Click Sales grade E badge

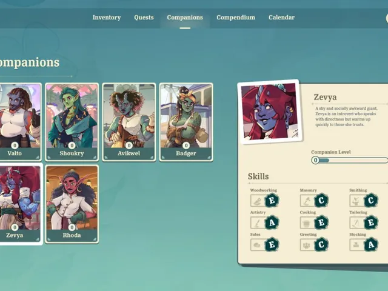[272, 245]
